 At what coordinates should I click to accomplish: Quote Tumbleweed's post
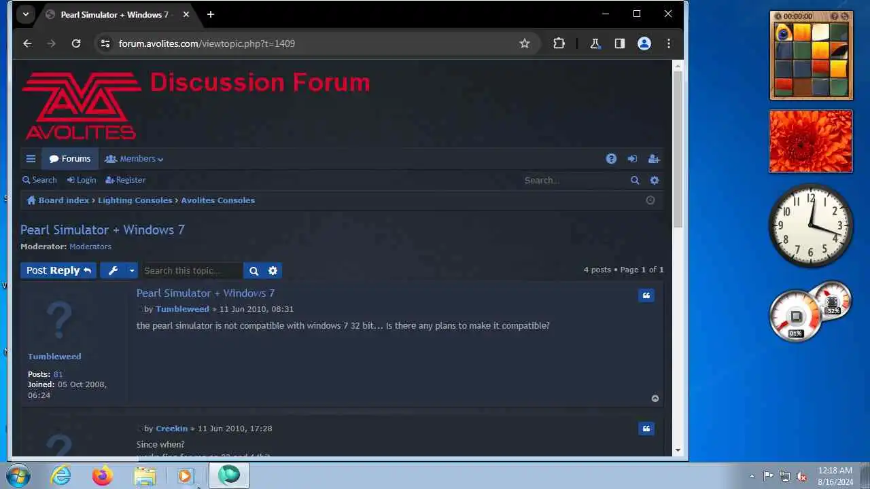click(x=646, y=295)
